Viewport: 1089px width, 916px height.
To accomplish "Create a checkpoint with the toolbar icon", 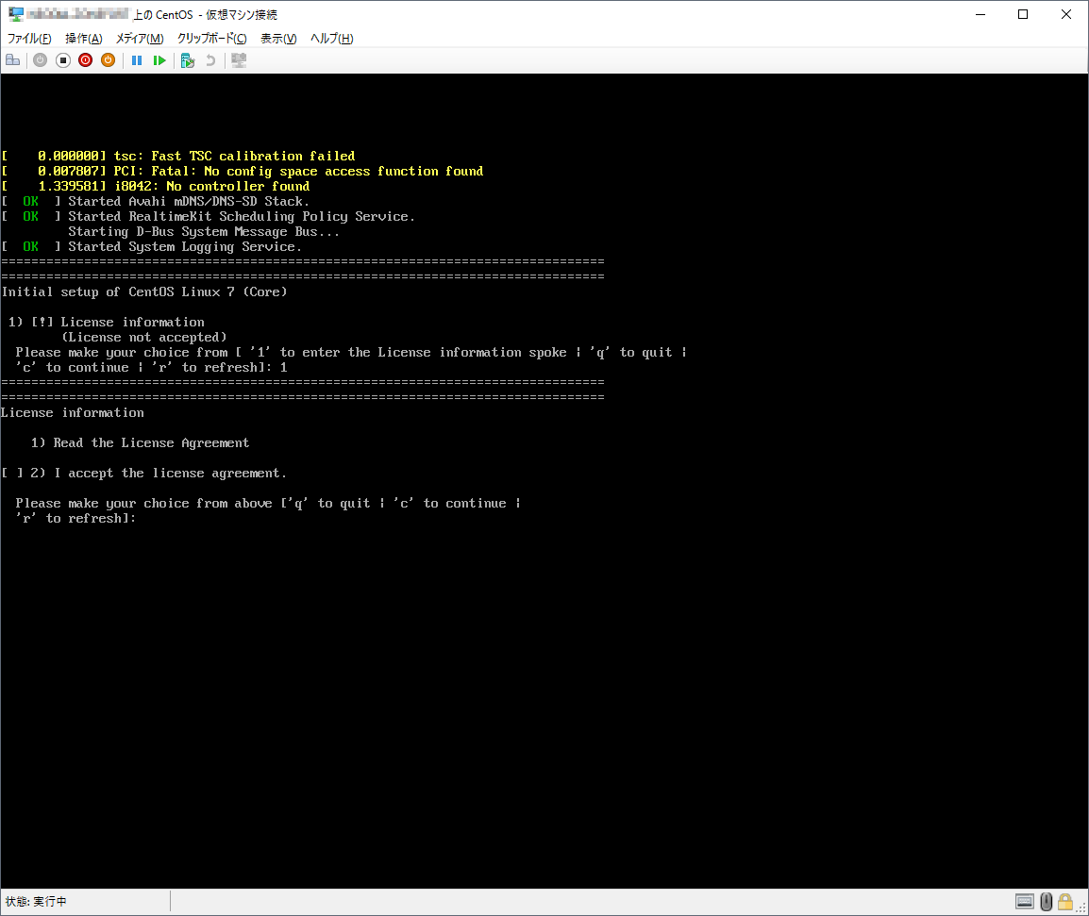I will click(x=188, y=60).
